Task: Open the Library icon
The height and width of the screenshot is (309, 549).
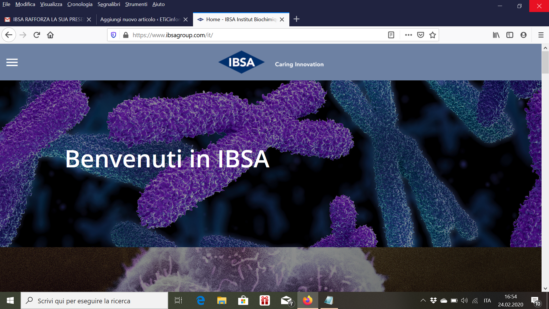Action: point(496,35)
